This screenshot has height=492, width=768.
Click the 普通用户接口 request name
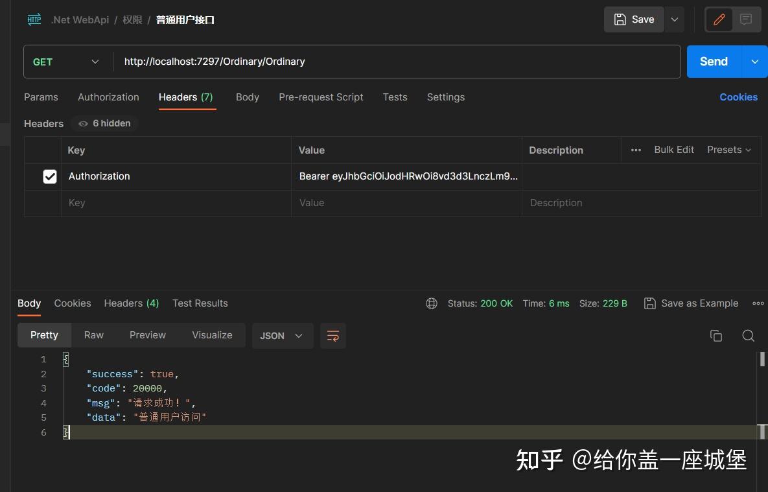(x=185, y=19)
